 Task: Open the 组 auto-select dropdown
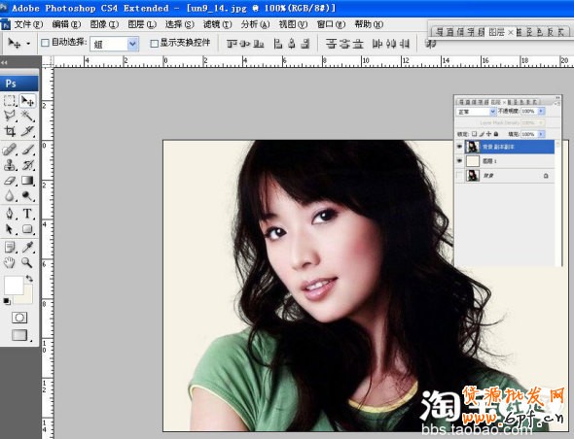(x=114, y=44)
